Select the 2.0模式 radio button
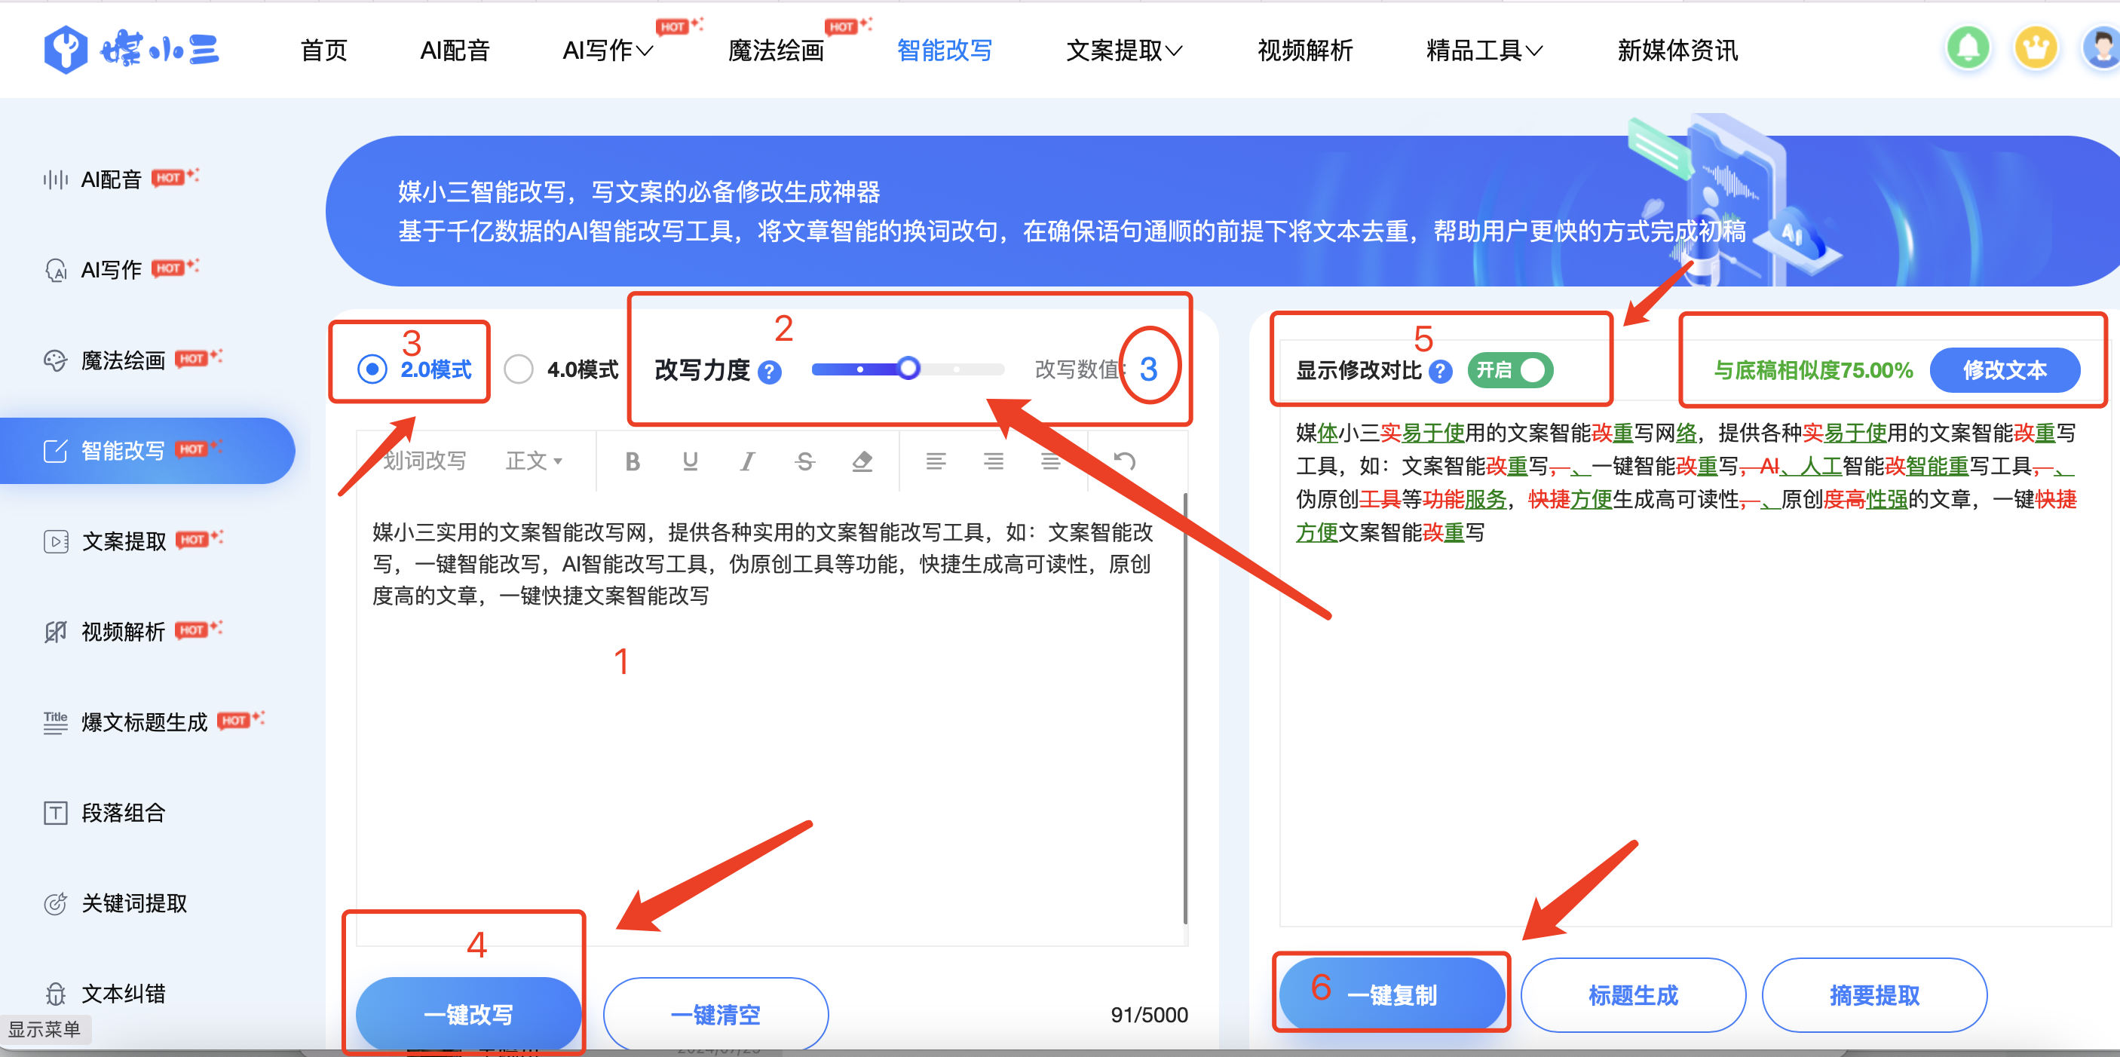The width and height of the screenshot is (2120, 1057). [x=372, y=369]
